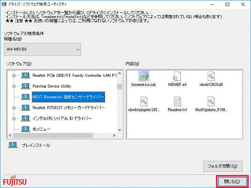The image size is (251, 188).
Task: Click the 内容(N) label
Action: pos(132,64)
